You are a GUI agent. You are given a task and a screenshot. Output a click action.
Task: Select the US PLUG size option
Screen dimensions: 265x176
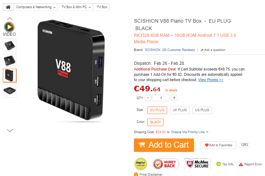point(202,110)
